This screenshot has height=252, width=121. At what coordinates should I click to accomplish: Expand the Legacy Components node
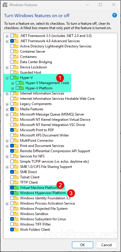click(7, 104)
